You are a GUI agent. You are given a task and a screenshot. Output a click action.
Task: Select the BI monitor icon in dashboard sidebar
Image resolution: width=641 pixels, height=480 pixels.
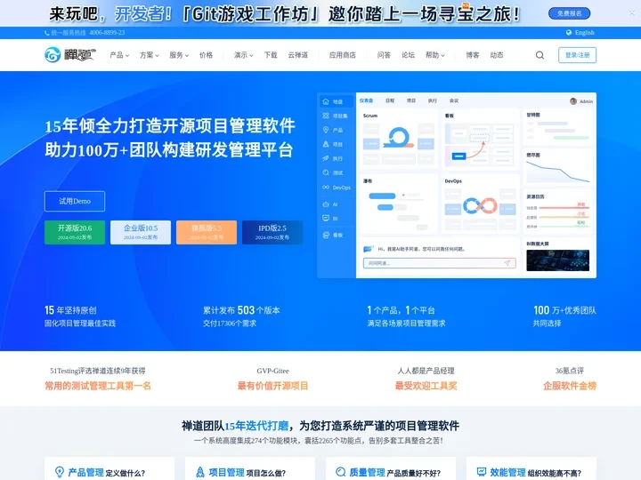[326, 219]
